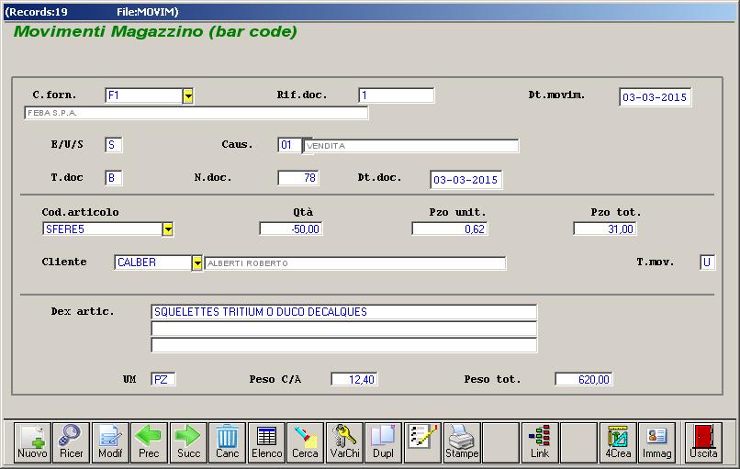Image resolution: width=740 pixels, height=469 pixels.
Task: Click the Modif edit record icon
Action: 110,441
